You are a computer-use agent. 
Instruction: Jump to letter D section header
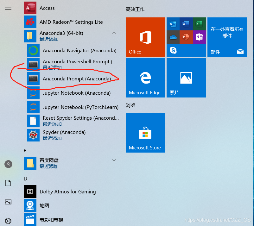(25, 179)
